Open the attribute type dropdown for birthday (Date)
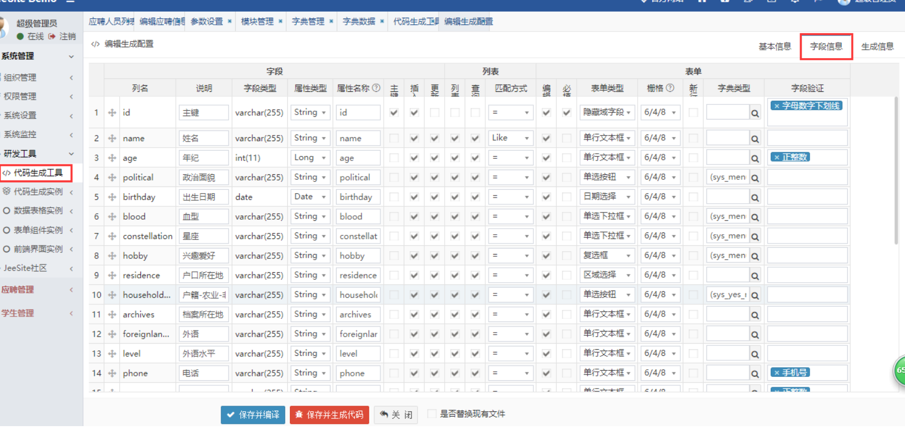Image resolution: width=905 pixels, height=430 pixels. pyautogui.click(x=310, y=197)
